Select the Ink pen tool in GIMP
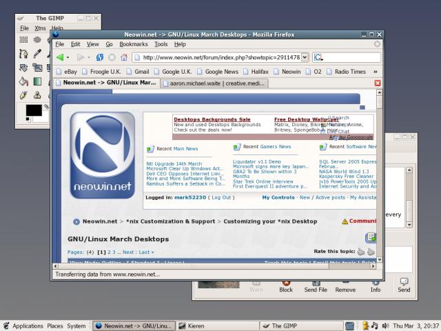The width and height of the screenshot is (441, 331). click(23, 95)
